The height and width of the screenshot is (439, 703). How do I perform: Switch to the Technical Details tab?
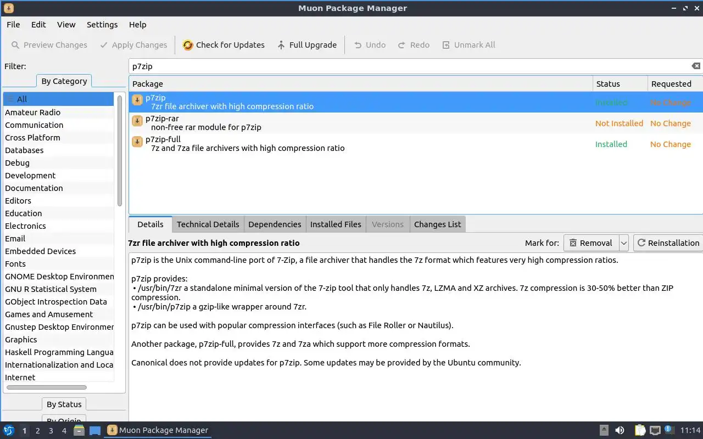tap(208, 224)
